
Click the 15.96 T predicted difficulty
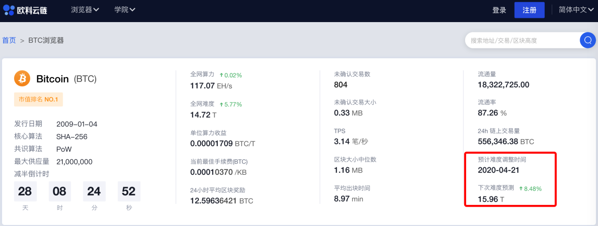click(x=491, y=199)
